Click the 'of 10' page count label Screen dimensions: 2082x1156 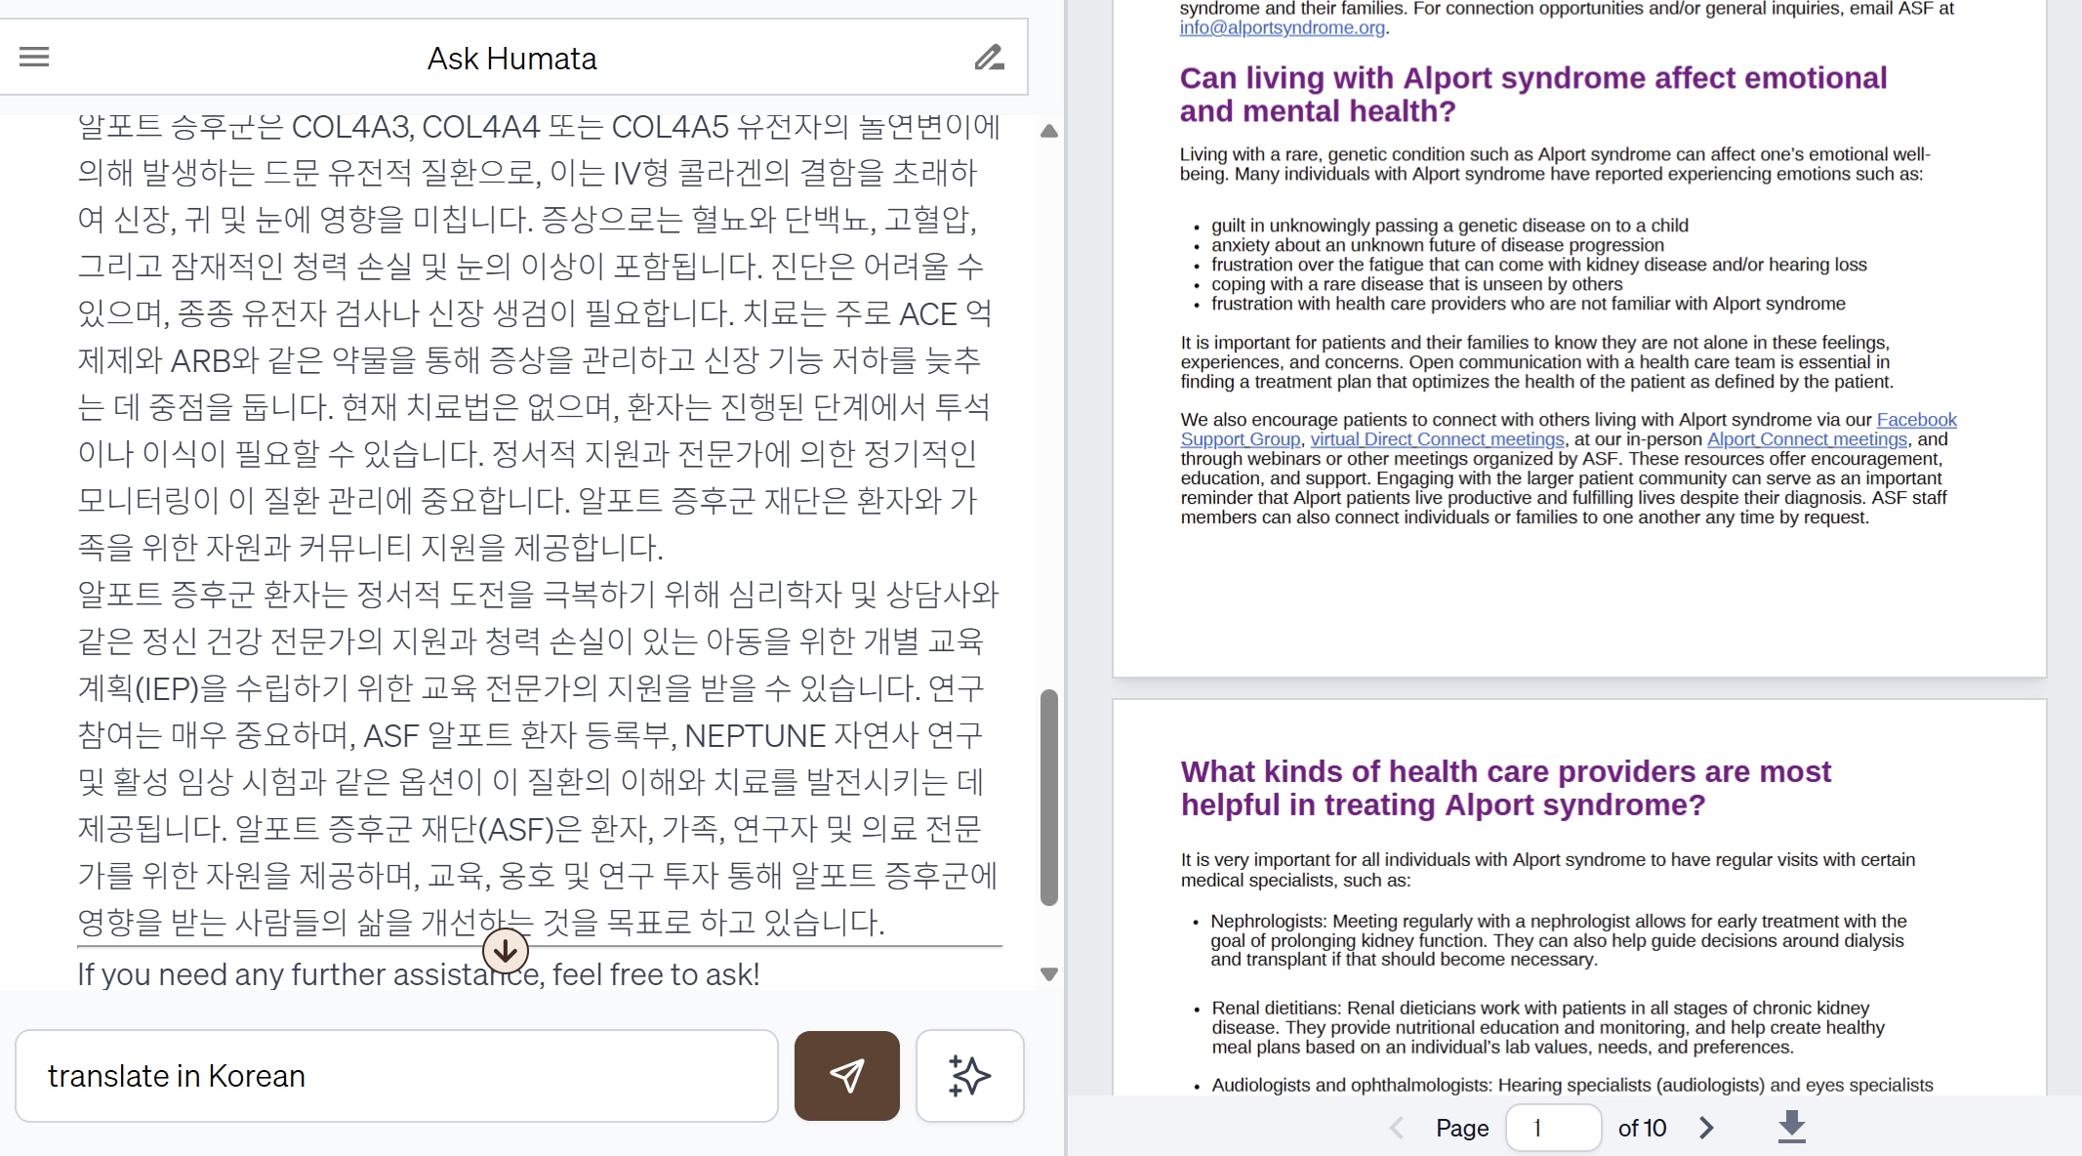point(1642,1128)
